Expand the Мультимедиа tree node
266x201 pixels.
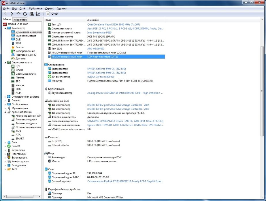[5, 108]
